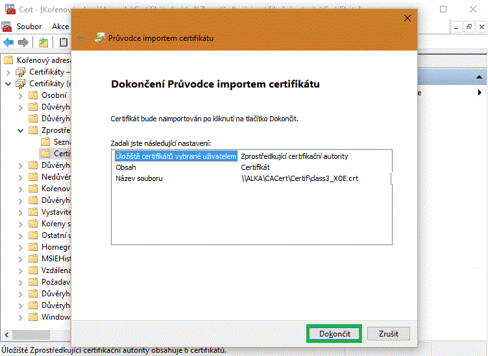488x356 pixels.
Task: Collapse the actions pane with the up arrow
Action: coord(480,78)
